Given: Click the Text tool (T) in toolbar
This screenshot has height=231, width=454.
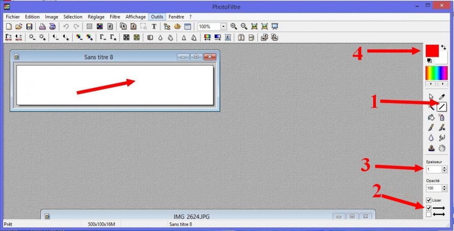Looking at the screenshot, I should 154,27.
